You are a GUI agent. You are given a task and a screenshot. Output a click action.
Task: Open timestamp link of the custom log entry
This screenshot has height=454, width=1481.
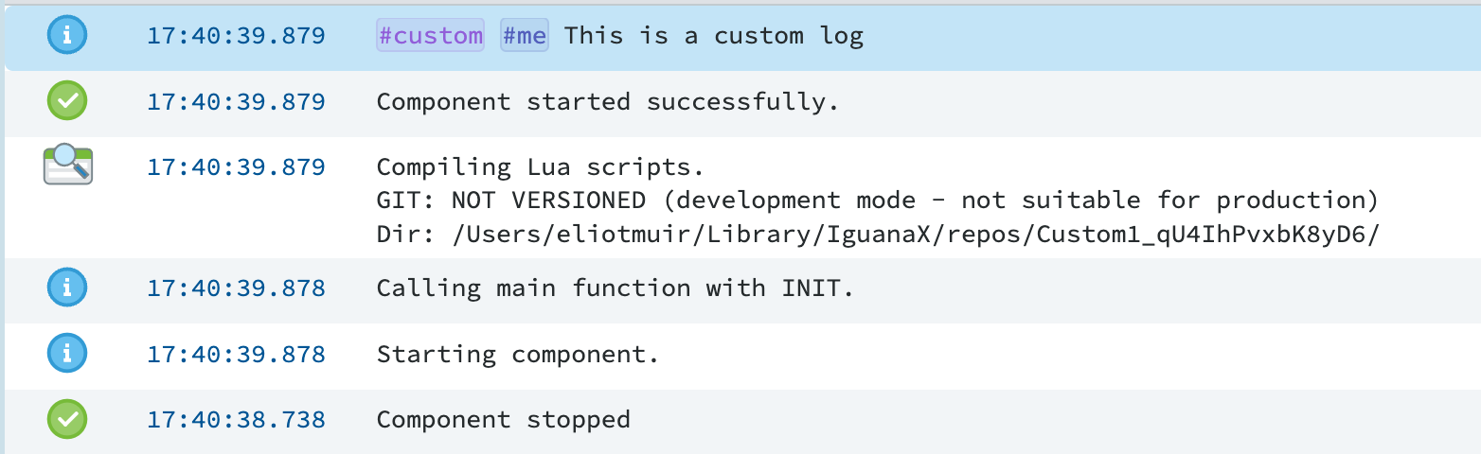coord(236,36)
